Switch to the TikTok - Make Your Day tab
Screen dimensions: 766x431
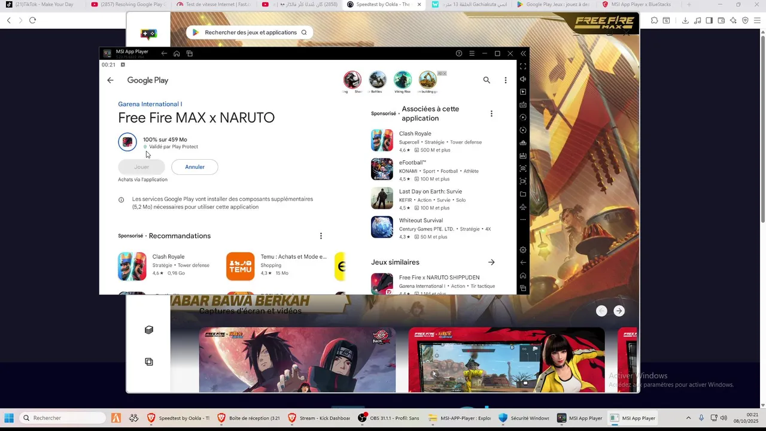[x=41, y=4]
